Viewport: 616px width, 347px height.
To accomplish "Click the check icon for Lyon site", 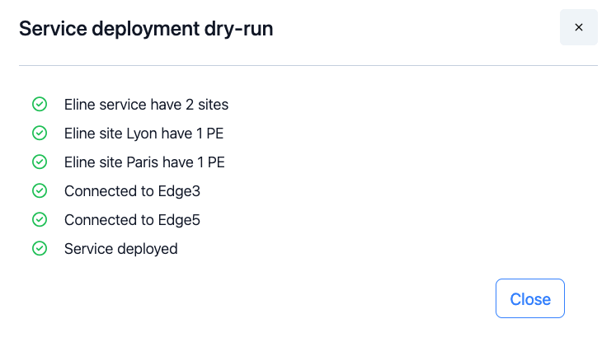I will (x=39, y=134).
